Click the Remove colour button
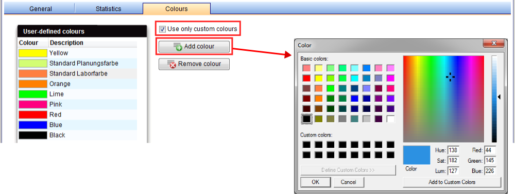This screenshot has height=194, width=515. (194, 64)
